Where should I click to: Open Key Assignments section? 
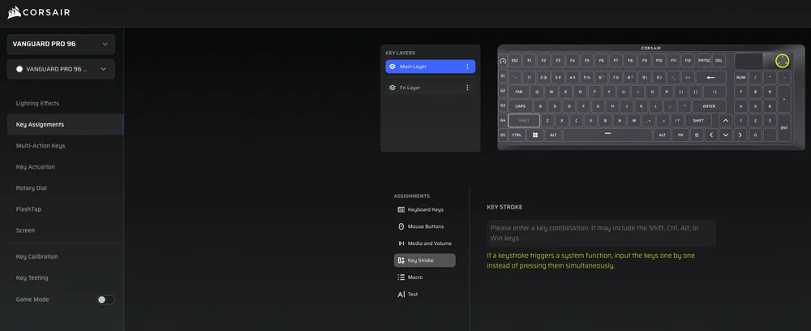[x=65, y=125]
